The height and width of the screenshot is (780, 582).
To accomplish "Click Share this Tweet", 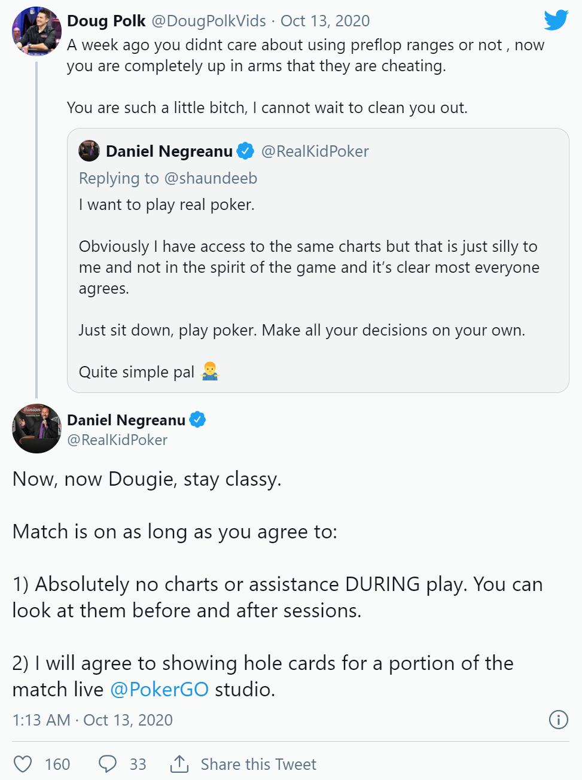I will click(258, 764).
